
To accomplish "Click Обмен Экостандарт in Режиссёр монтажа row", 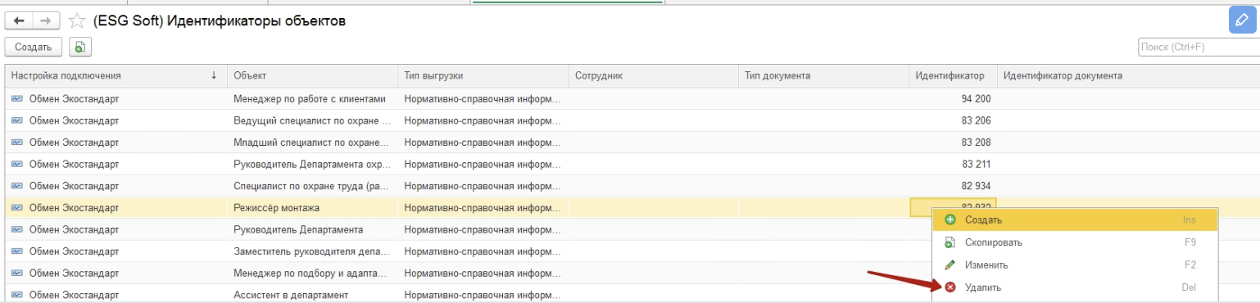I will 74,208.
